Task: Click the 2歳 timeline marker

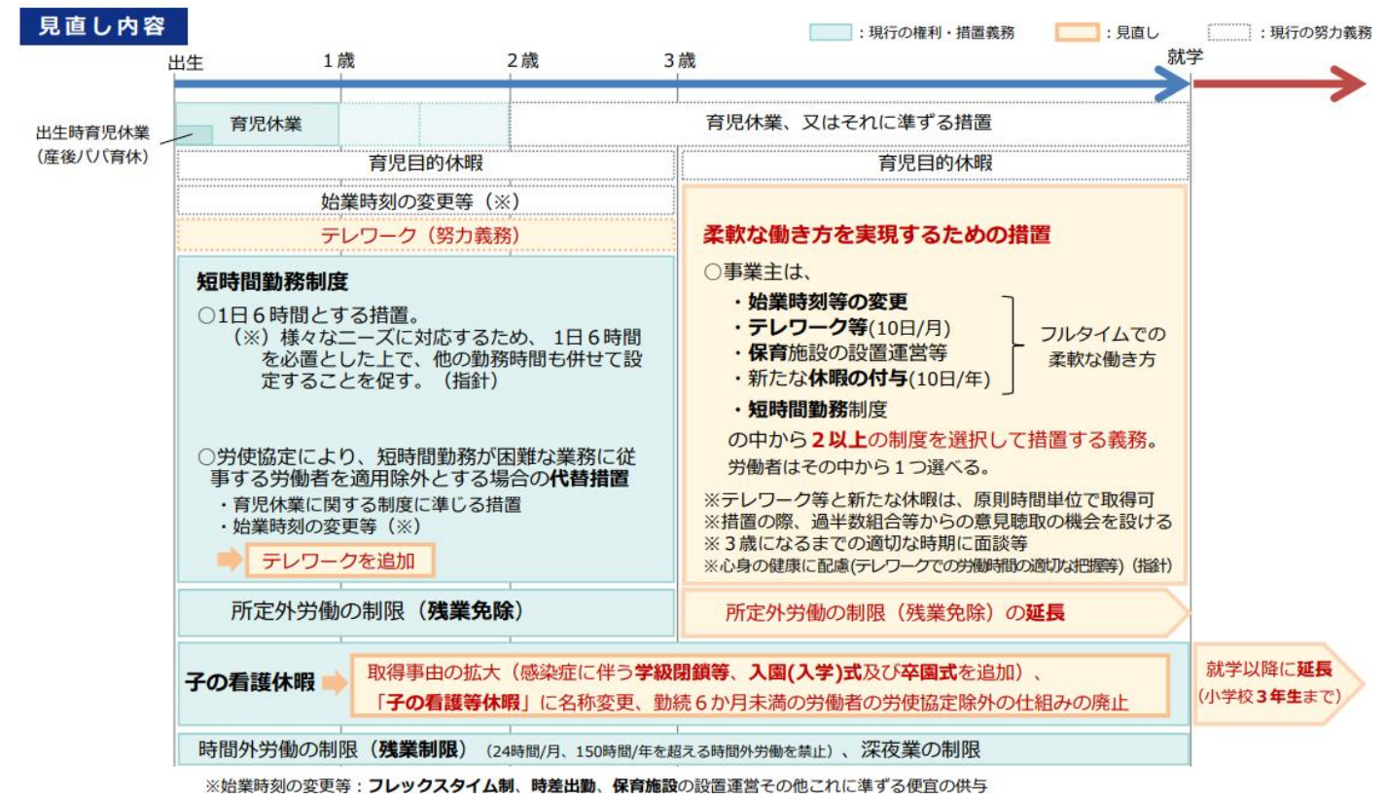Action: [x=522, y=60]
